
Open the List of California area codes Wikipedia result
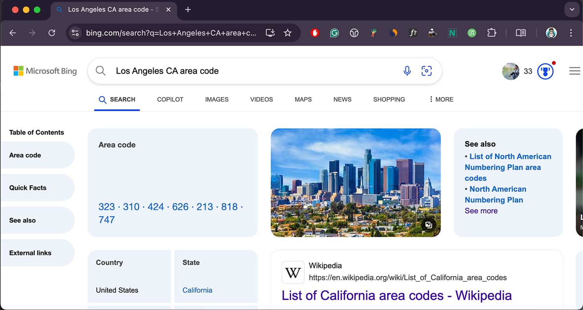(396, 295)
